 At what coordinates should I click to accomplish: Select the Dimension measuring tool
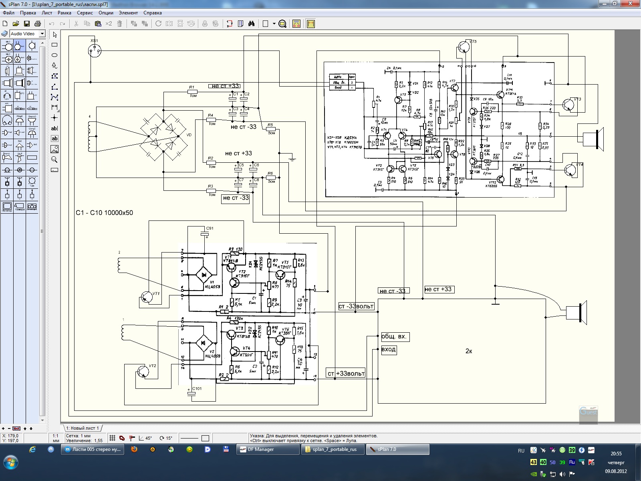[55, 107]
